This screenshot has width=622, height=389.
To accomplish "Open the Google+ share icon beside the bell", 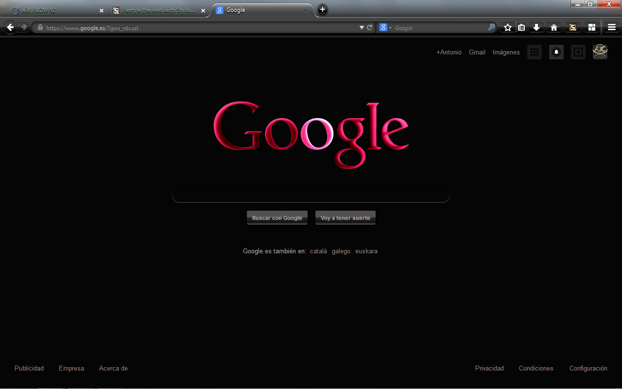I will (578, 52).
